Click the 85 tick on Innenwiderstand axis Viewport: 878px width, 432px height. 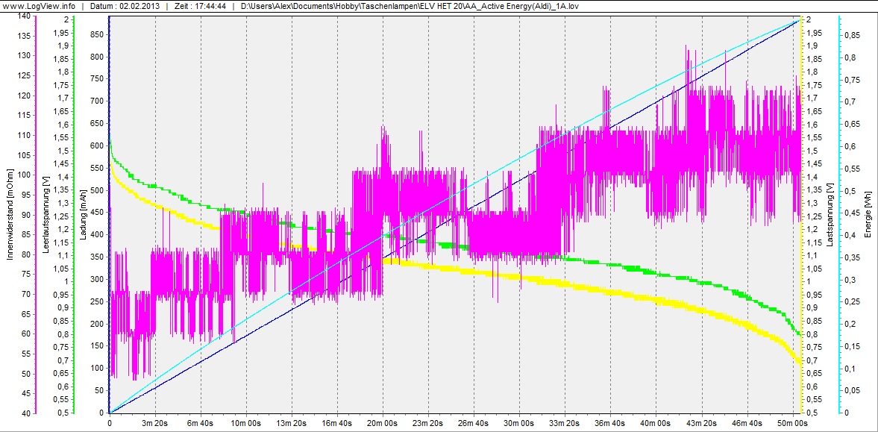(x=26, y=234)
